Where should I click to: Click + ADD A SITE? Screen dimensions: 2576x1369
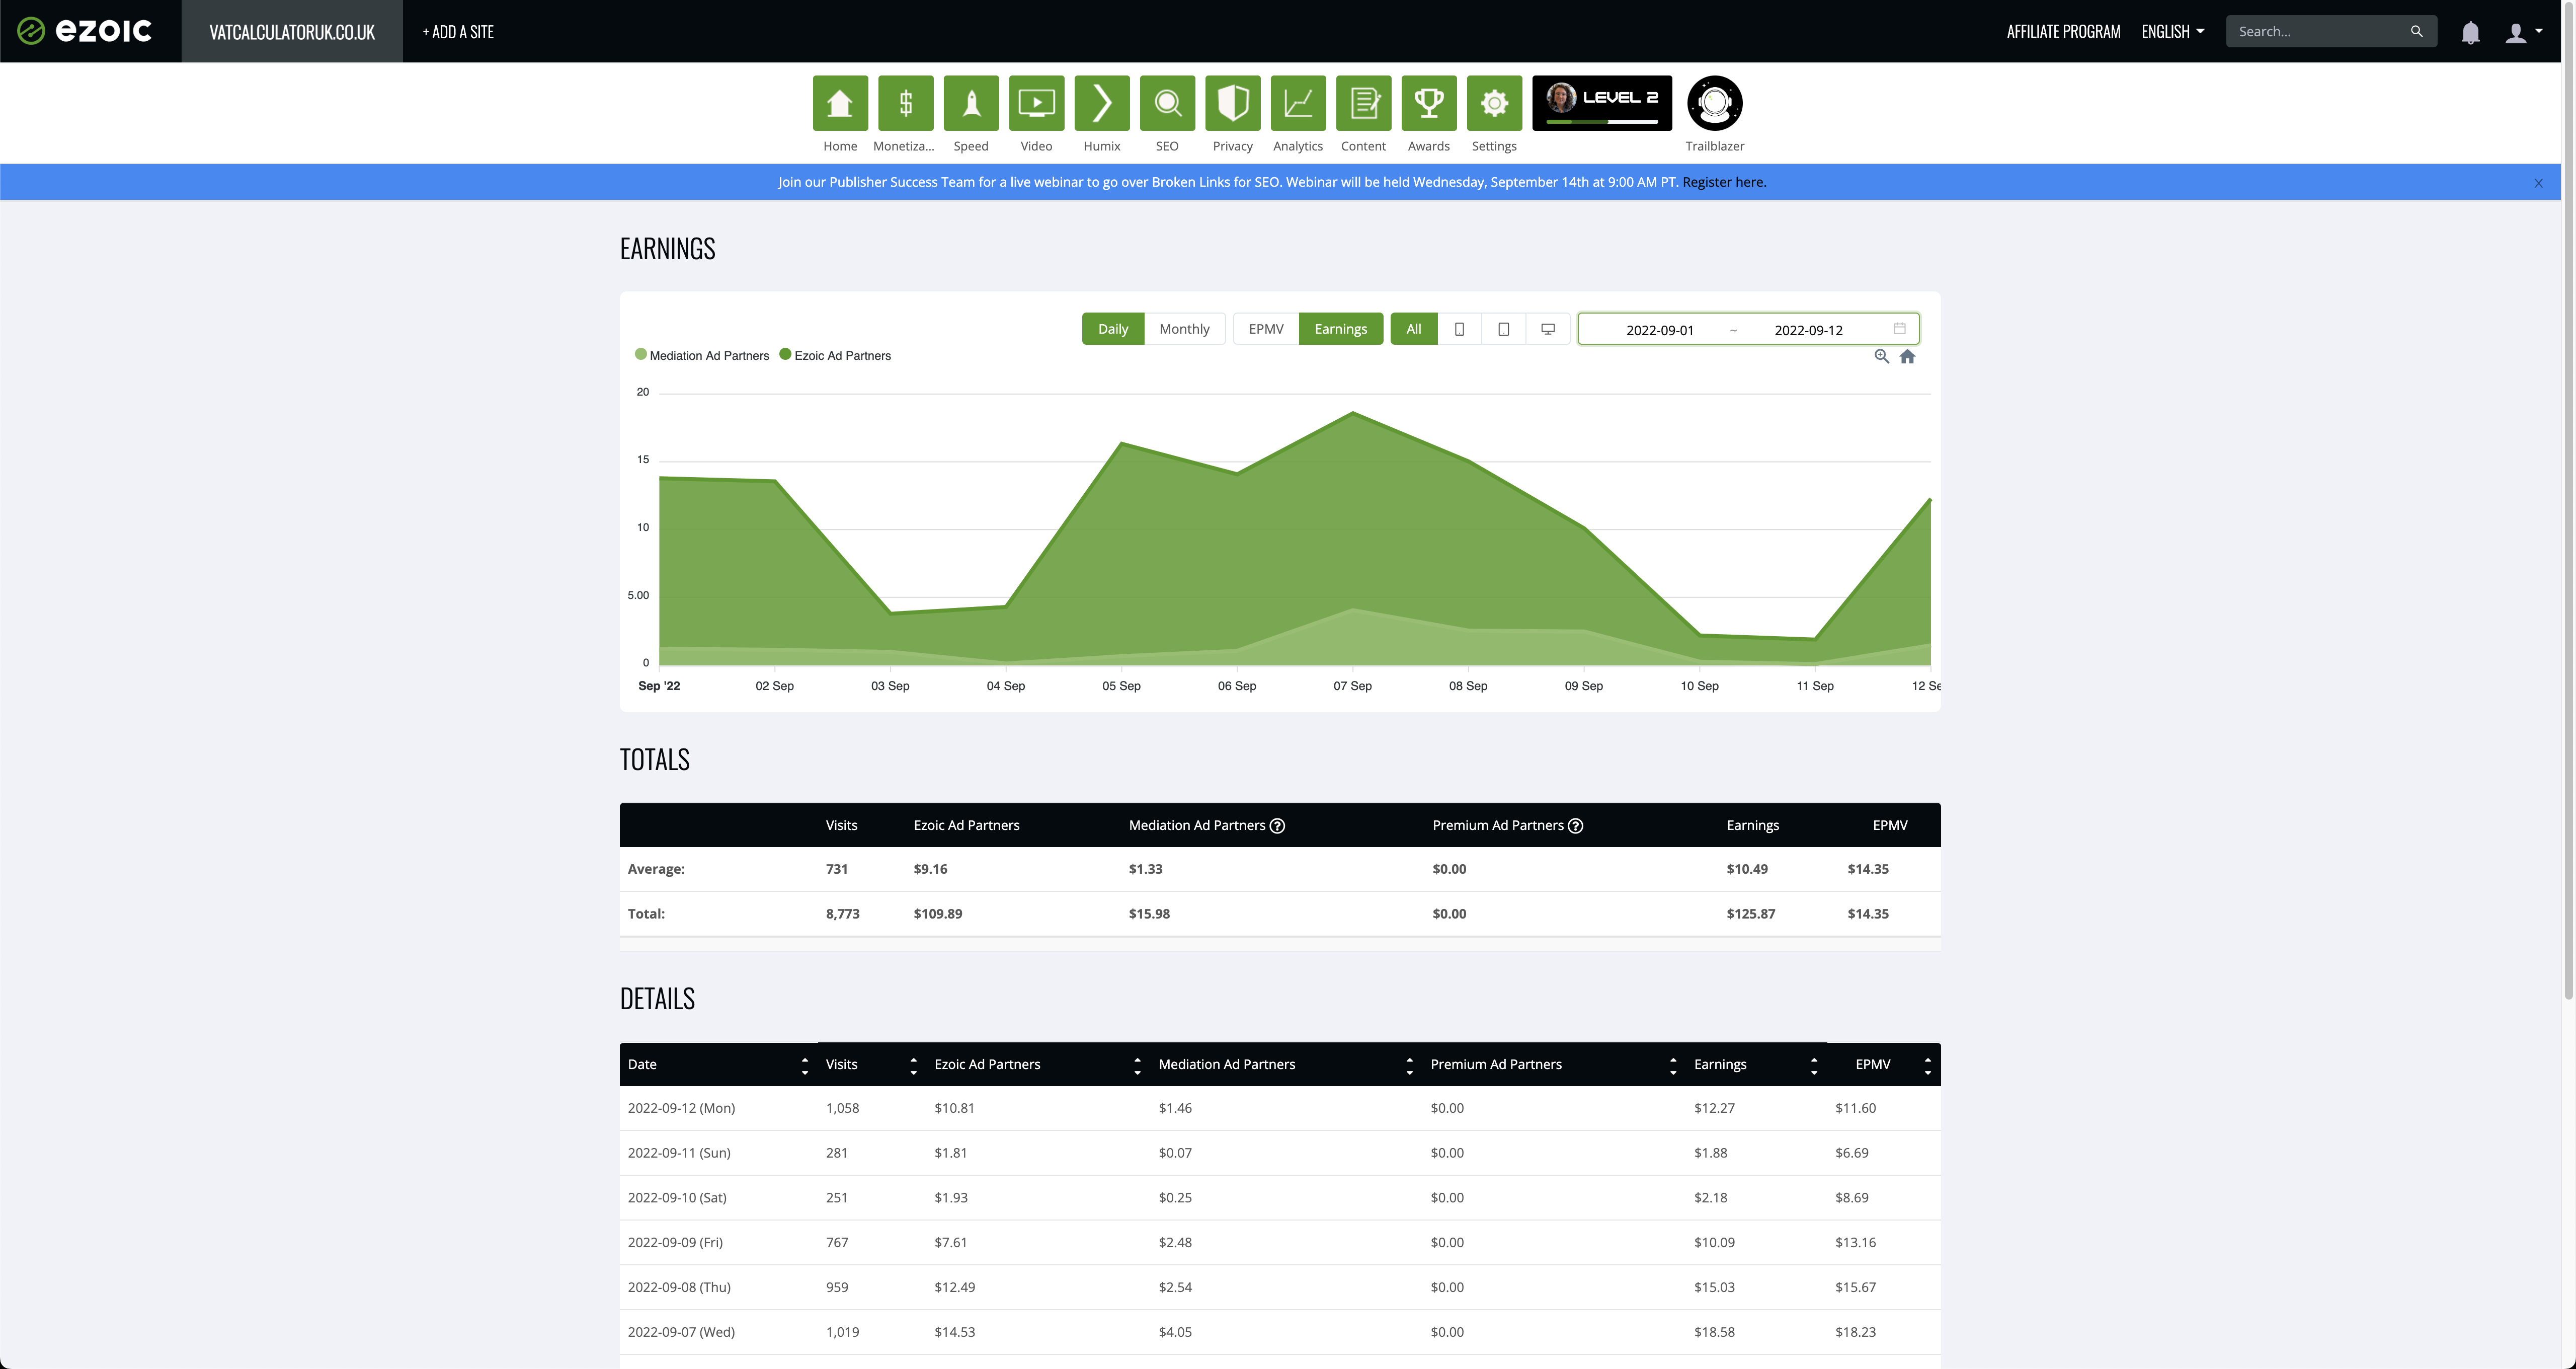[x=458, y=31]
